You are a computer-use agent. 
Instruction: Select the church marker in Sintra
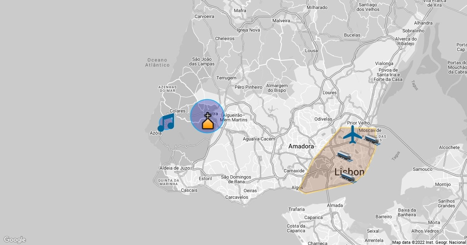pos(207,121)
